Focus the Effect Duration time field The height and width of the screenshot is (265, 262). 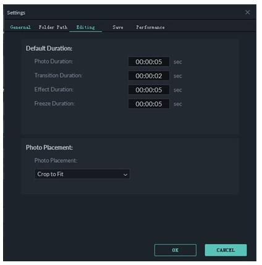click(x=149, y=90)
